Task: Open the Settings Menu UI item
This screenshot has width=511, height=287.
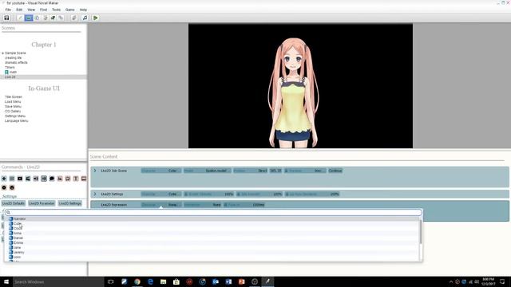Action: point(15,116)
